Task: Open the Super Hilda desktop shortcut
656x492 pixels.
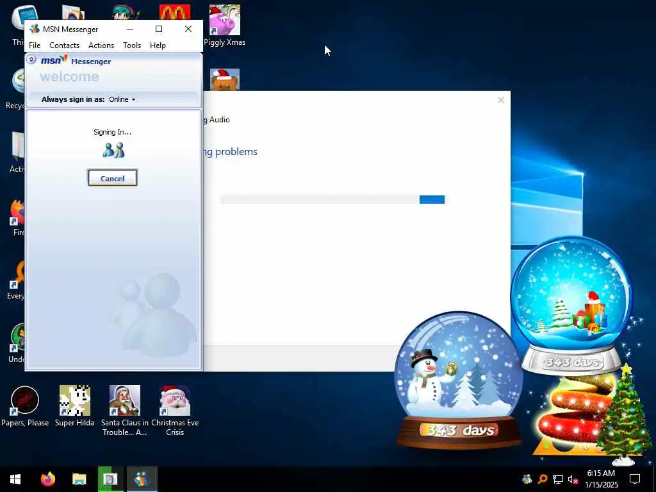Action: [x=74, y=406]
